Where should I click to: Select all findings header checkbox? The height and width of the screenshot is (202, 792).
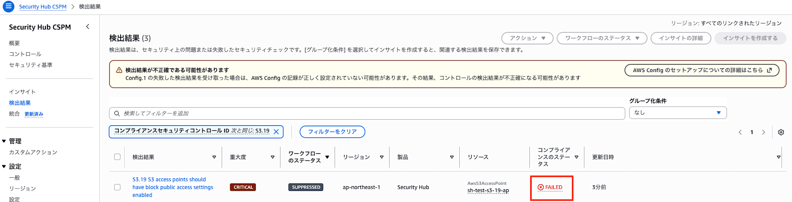pyautogui.click(x=117, y=157)
